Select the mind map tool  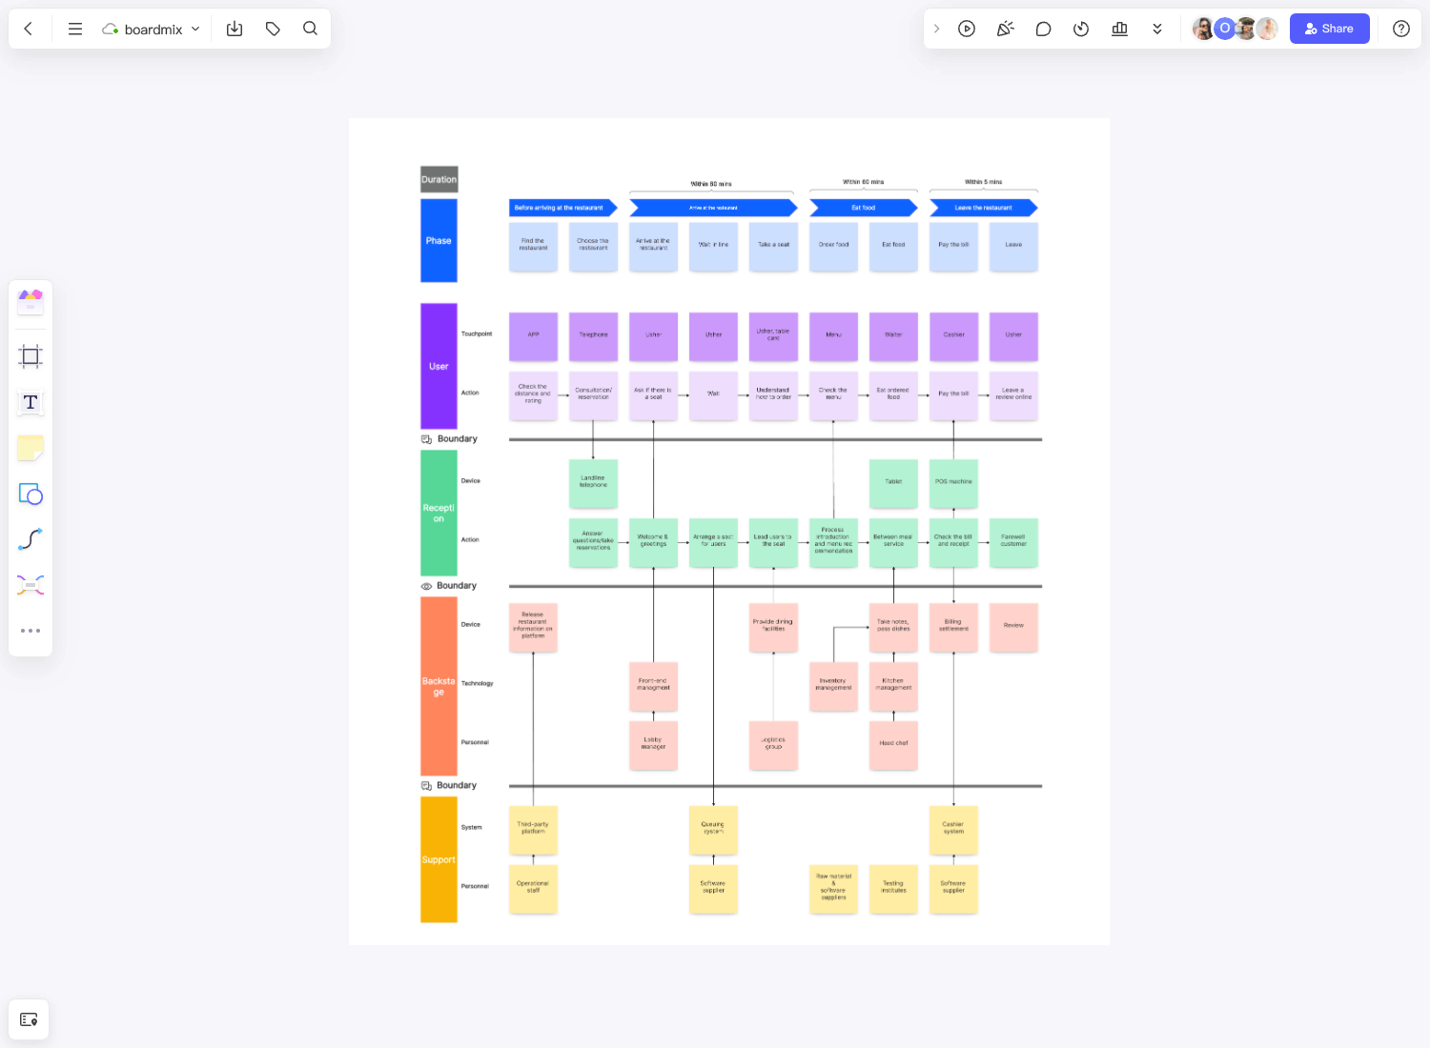pos(31,585)
